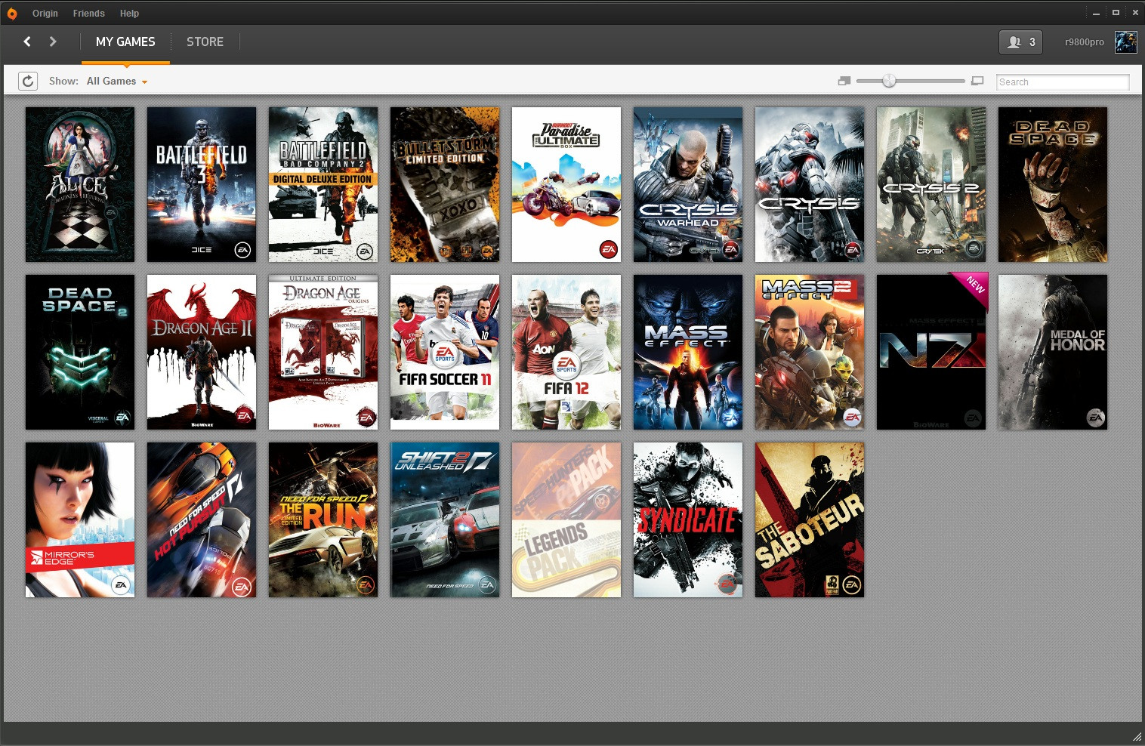Open the Friends menu
1145x746 pixels.
click(88, 14)
